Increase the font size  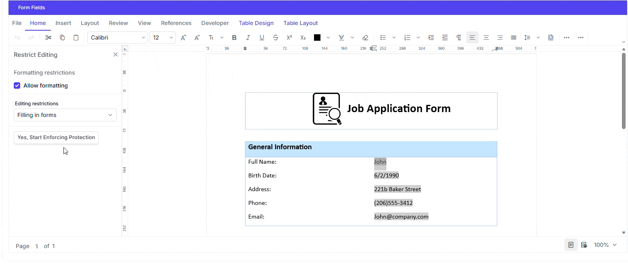(183, 38)
